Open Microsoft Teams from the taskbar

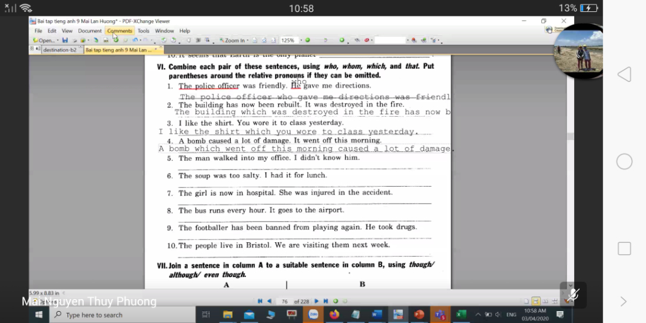pos(440,315)
